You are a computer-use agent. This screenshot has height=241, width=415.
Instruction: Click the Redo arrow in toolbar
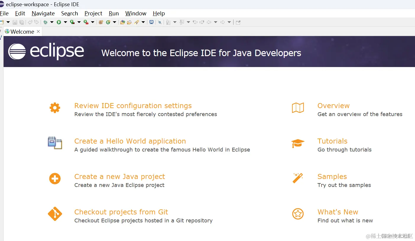36,22
